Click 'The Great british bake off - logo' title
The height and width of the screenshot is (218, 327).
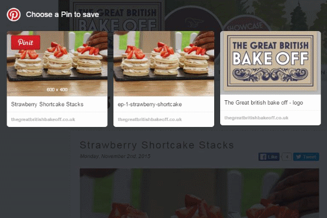pos(264,102)
